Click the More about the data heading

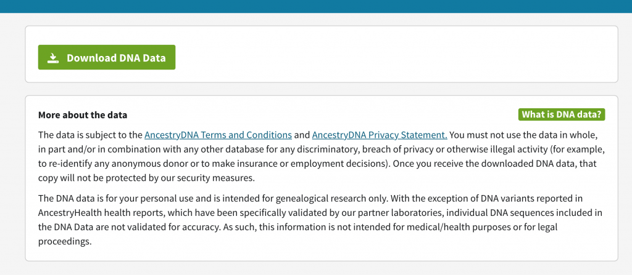(x=83, y=115)
